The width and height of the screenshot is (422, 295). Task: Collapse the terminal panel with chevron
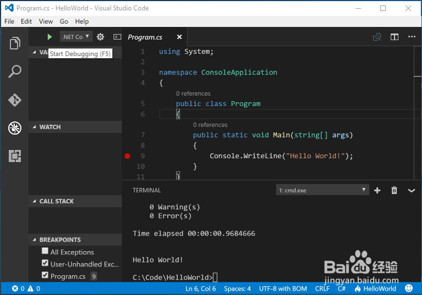(412, 191)
